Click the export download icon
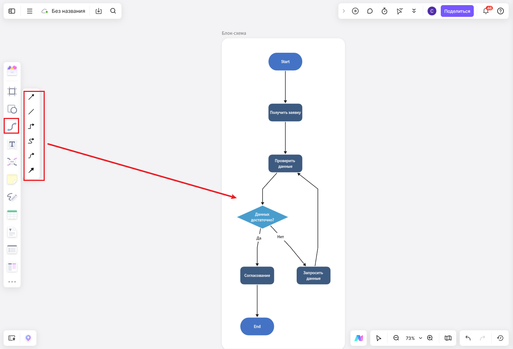This screenshot has width=513, height=349. coord(99,11)
